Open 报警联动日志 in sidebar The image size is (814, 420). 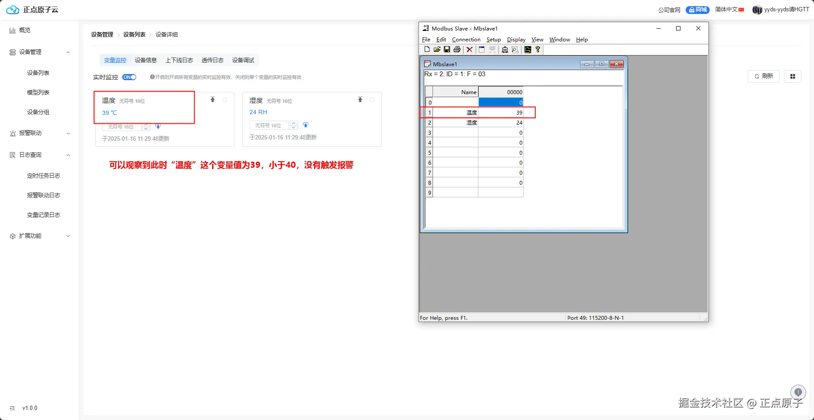point(44,195)
